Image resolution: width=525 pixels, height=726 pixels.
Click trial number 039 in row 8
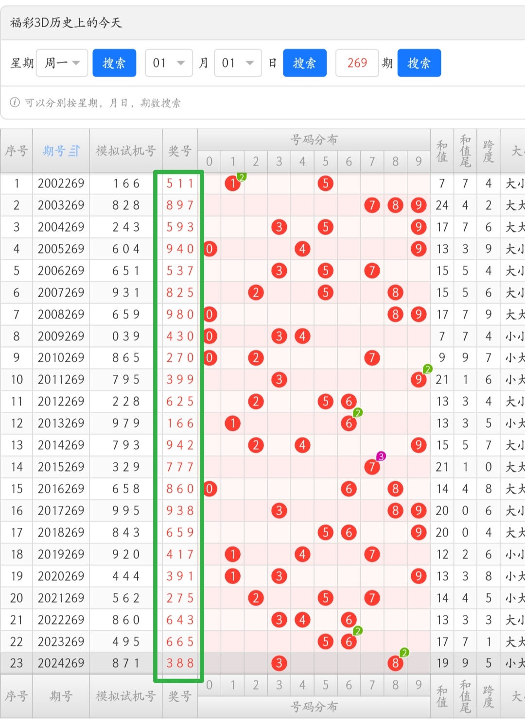coord(126,337)
